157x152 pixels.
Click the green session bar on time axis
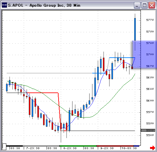coord(78,146)
